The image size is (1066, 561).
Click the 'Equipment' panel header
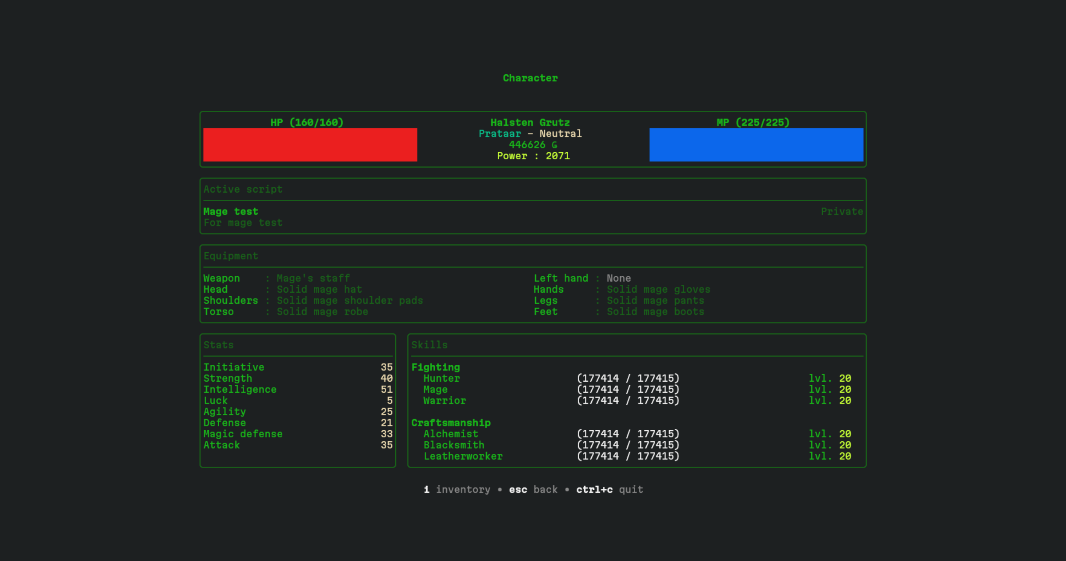point(231,256)
